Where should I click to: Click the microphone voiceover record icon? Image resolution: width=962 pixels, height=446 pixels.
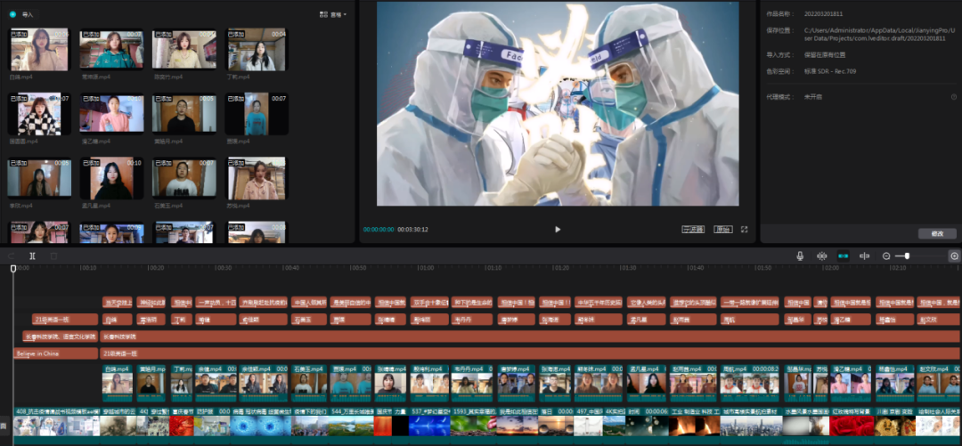(800, 255)
